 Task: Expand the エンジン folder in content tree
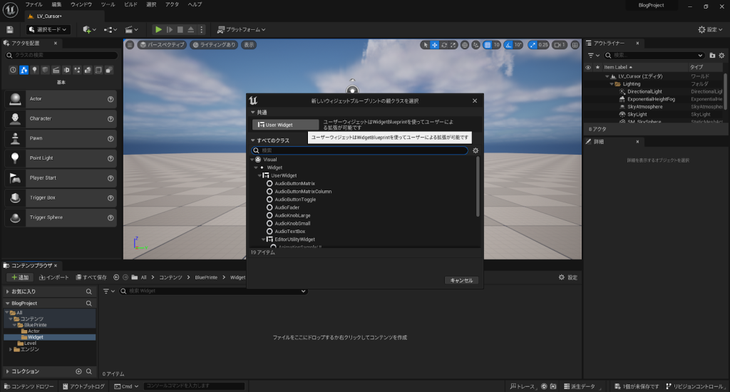[x=11, y=349]
